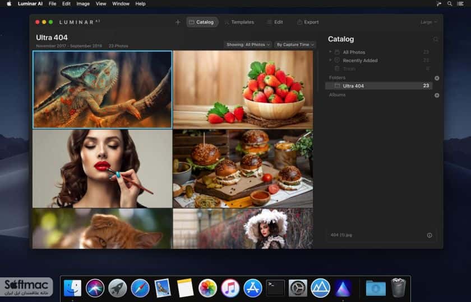
Task: Open the blue mountain icon app in Dock
Action: coord(321,288)
